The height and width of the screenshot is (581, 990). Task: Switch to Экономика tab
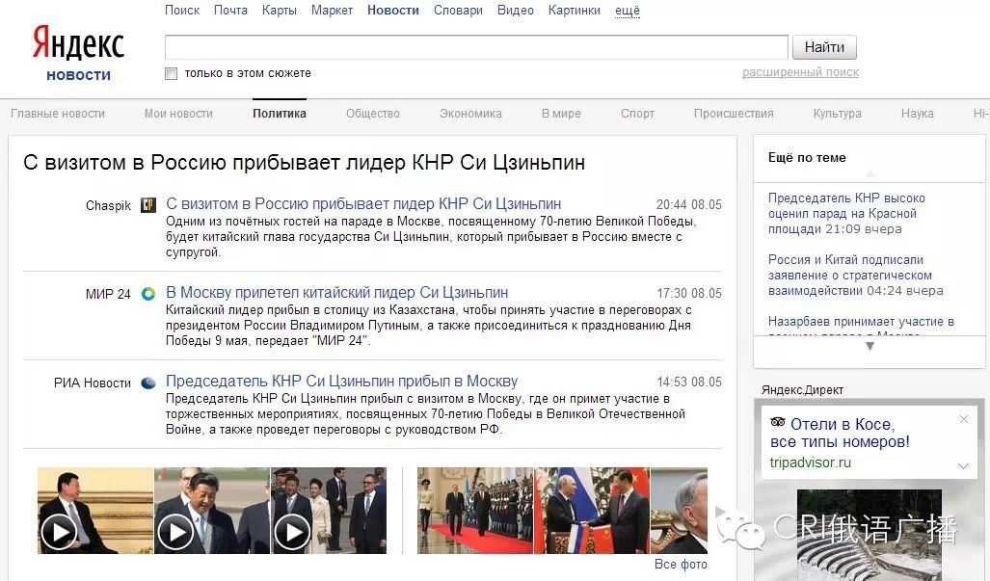coord(470,114)
